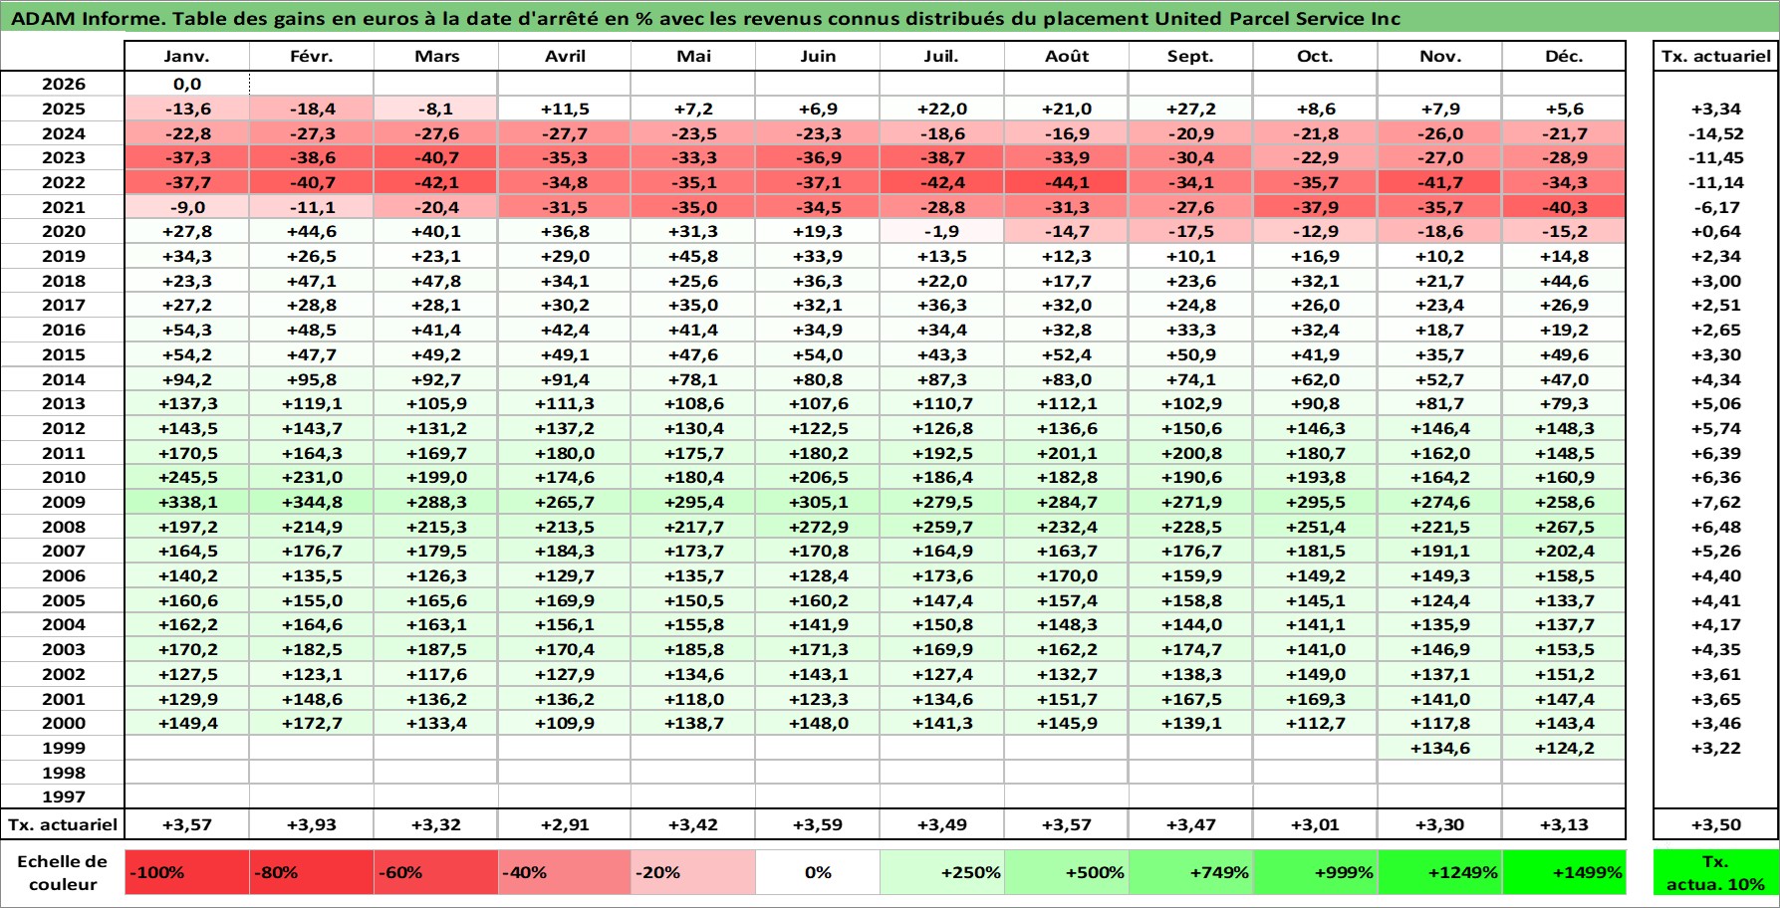Click the 'Févr.' column header
1780x908 pixels.
click(x=312, y=56)
